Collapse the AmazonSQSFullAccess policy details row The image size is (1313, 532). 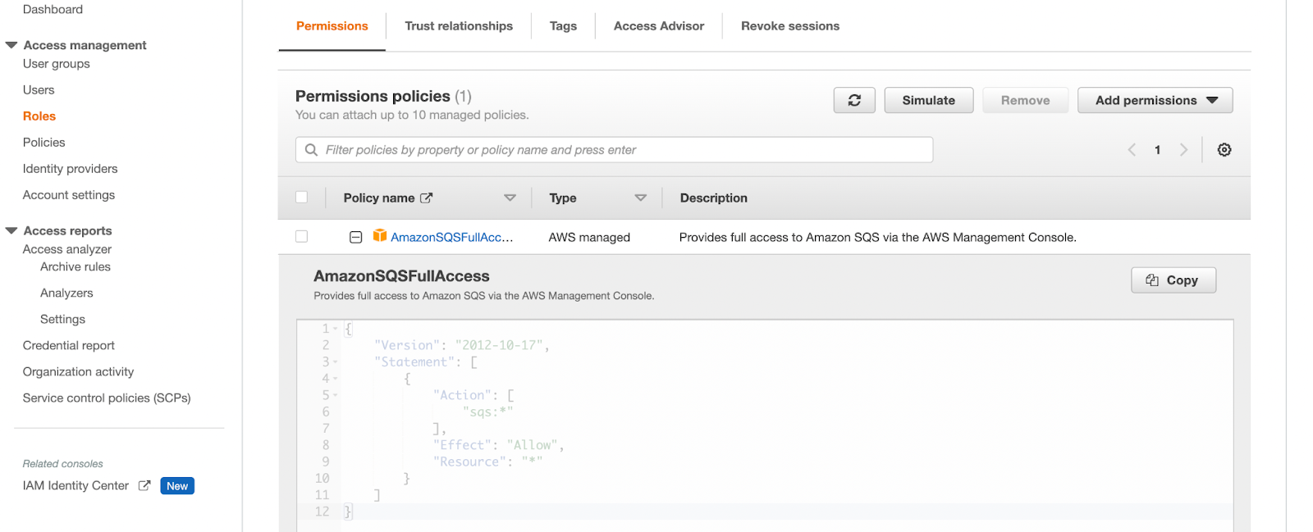point(356,237)
